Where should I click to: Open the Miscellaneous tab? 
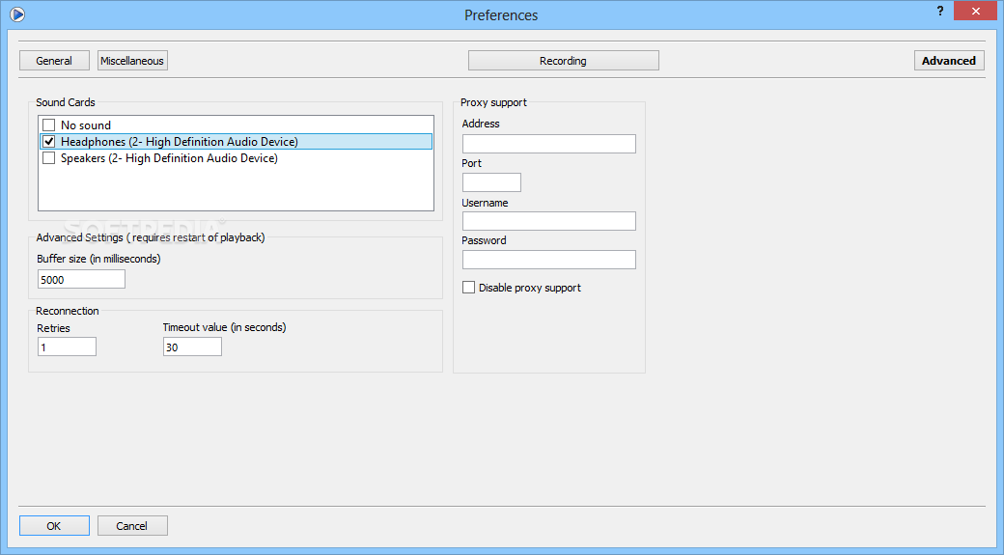point(132,61)
